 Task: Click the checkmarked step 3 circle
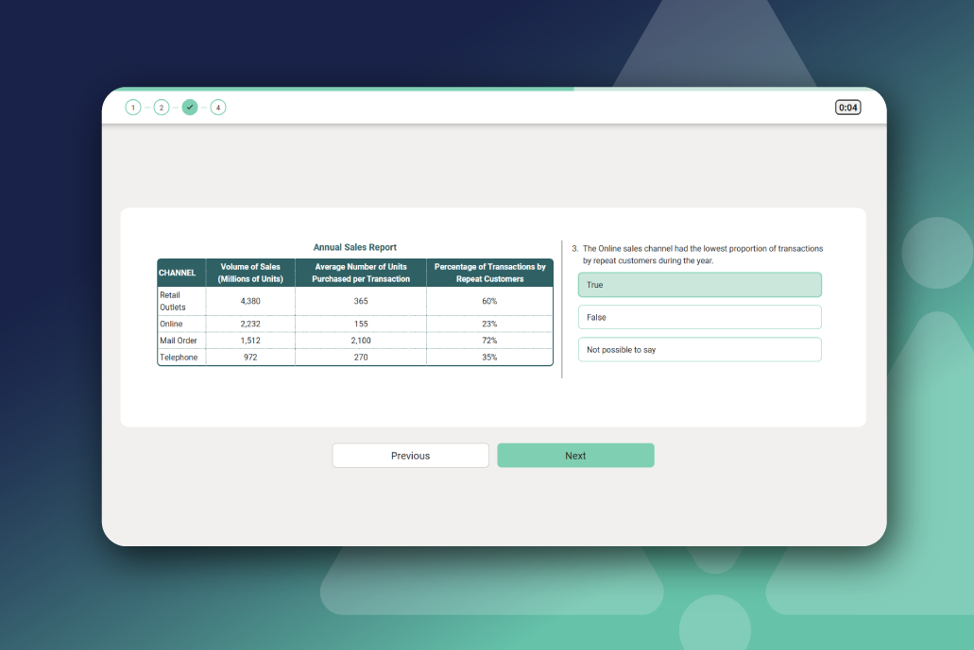[x=190, y=108]
